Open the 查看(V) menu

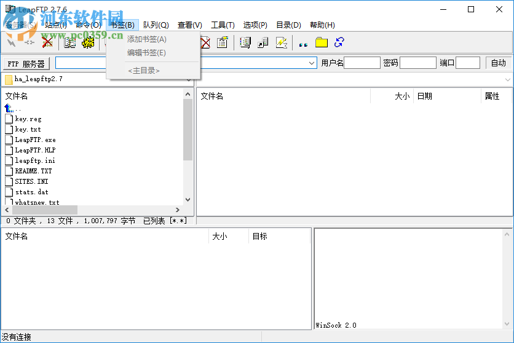point(190,25)
